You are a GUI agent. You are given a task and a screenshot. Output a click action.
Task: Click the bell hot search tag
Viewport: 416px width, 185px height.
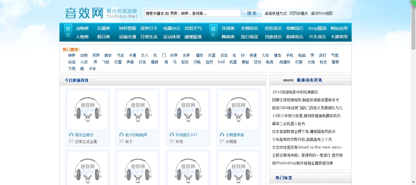click(x=221, y=62)
